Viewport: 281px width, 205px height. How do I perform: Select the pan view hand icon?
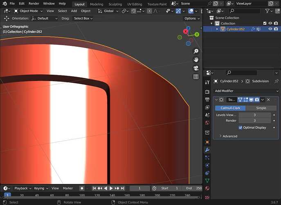(x=196, y=59)
